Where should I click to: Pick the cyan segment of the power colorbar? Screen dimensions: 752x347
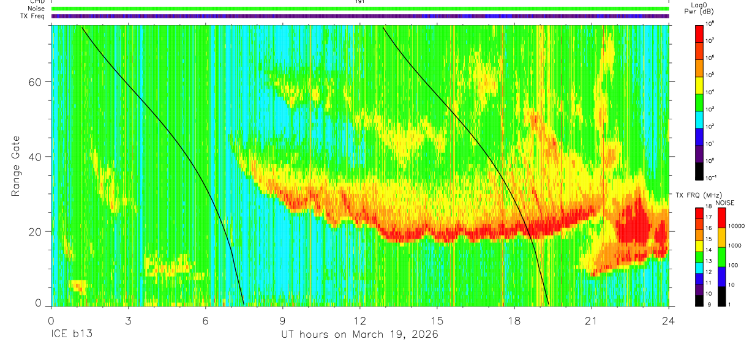click(x=701, y=119)
